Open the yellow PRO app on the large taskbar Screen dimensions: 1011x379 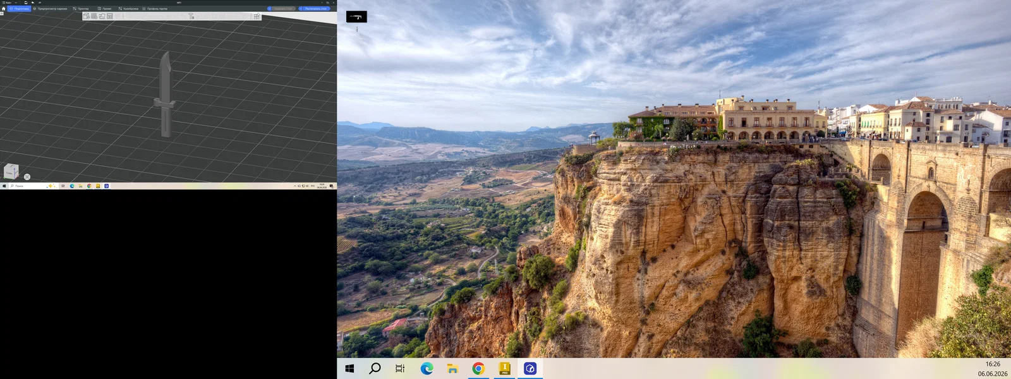[x=504, y=368]
